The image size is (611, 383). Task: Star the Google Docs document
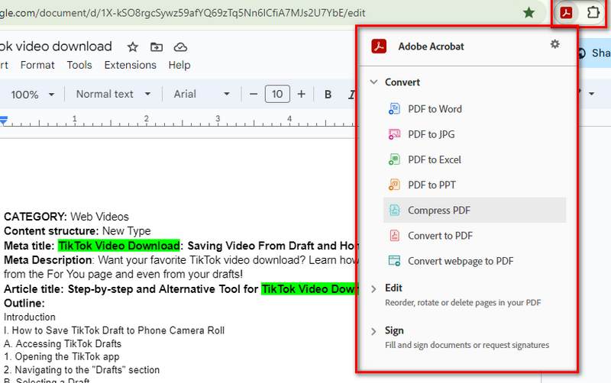click(x=132, y=47)
